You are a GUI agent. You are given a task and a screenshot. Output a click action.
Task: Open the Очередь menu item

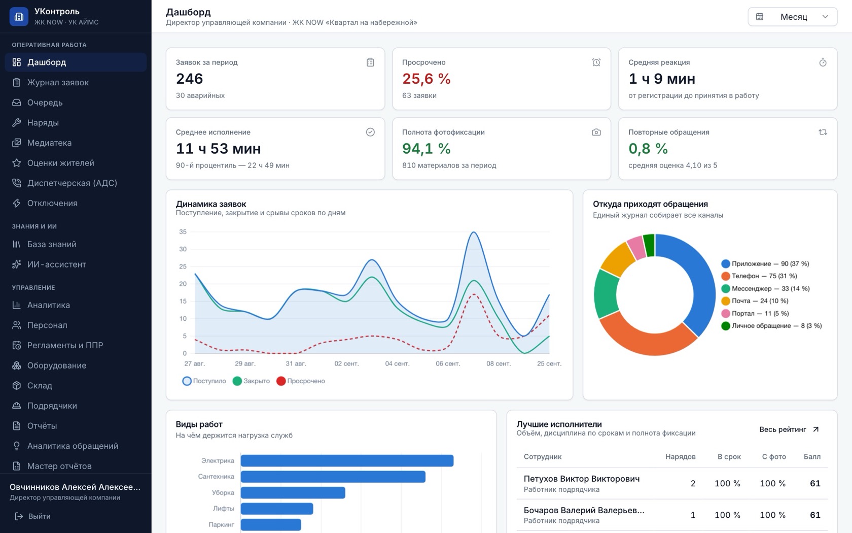(x=76, y=103)
